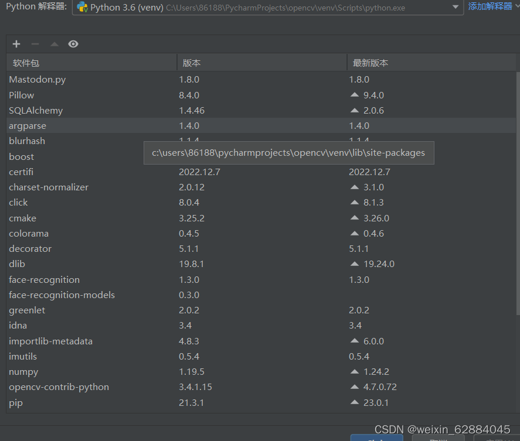The image size is (520, 441).
Task: Click the 添加解释器 link
Action: 490,6
